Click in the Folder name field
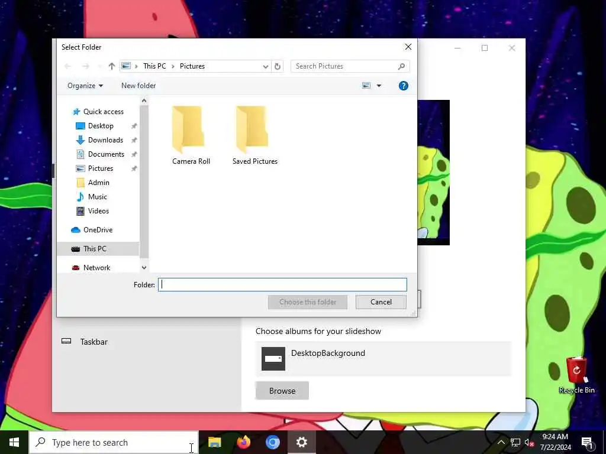 [282, 285]
